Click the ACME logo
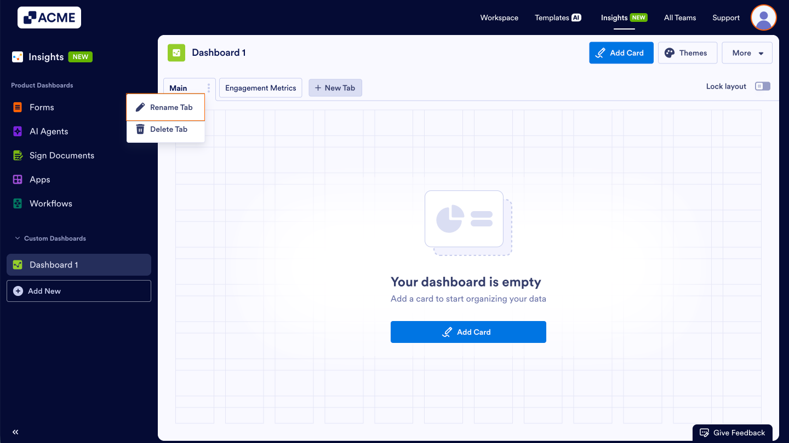This screenshot has width=789, height=443. coord(49,17)
